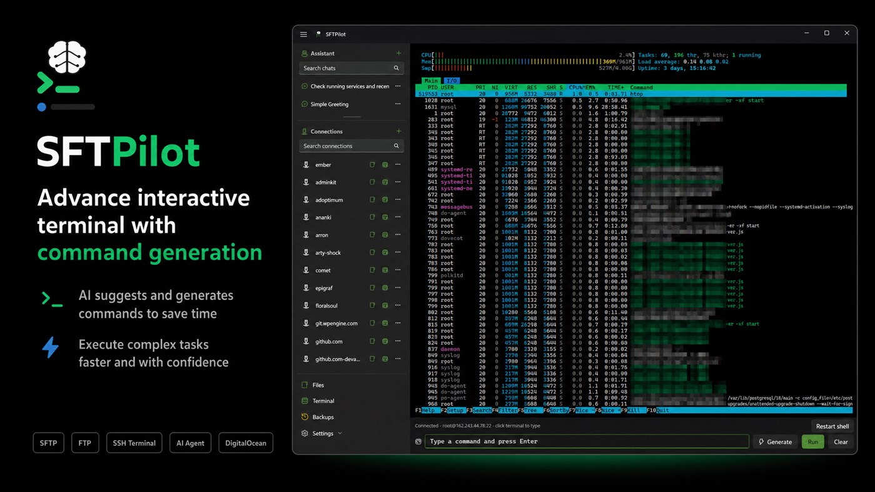Screen dimensions: 875x492
Task: Open more options for floralsoul connection
Action: pos(398,306)
